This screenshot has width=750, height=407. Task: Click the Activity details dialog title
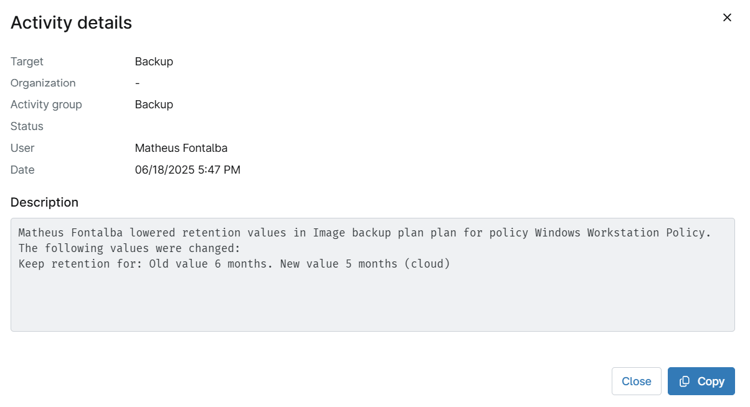tap(70, 22)
